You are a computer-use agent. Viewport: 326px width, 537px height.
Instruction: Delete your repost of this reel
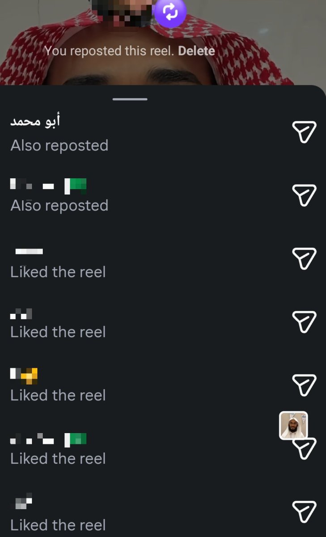(196, 51)
